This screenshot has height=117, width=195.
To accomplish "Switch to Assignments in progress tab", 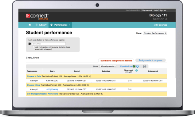I will 150,60.
